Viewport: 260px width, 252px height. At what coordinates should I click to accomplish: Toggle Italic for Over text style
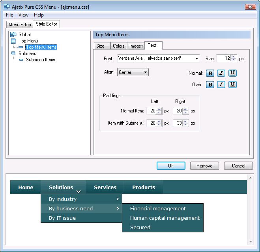[221, 85]
